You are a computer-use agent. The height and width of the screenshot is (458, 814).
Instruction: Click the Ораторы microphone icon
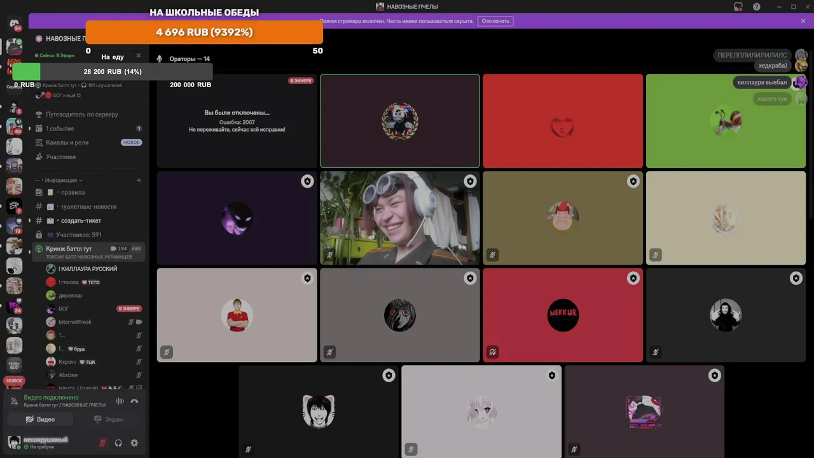[x=160, y=59]
